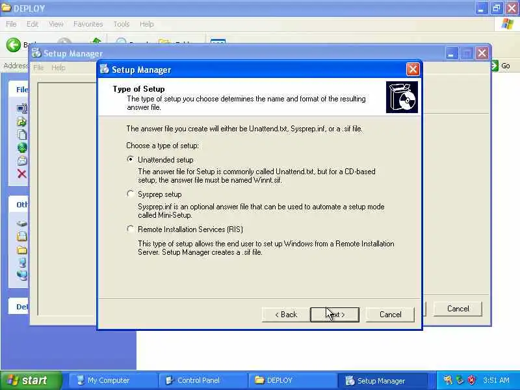Click the Next button in wizard
The image size is (520, 390).
coord(335,315)
